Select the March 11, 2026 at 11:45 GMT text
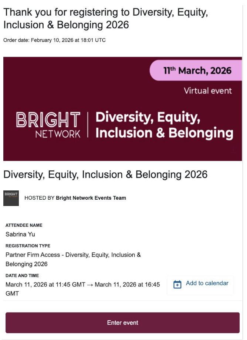Screen dimensions: 247x340 pyautogui.click(x=45, y=284)
